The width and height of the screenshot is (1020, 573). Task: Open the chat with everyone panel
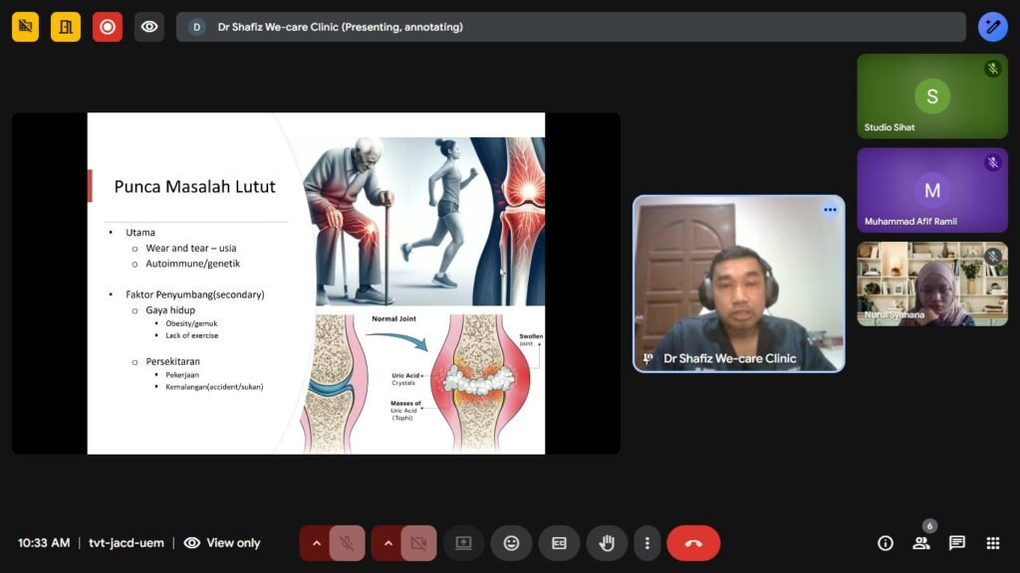tap(957, 543)
